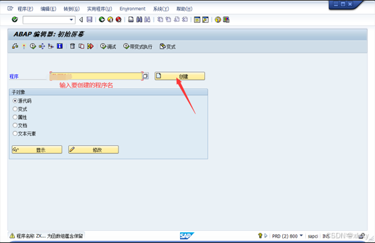Viewport: 375px width, 243px height.
Task: Click the Copy program icon
Action: [81, 47]
